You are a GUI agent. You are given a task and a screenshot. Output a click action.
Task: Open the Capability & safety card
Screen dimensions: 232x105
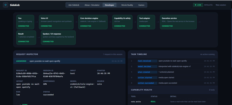click(122, 22)
